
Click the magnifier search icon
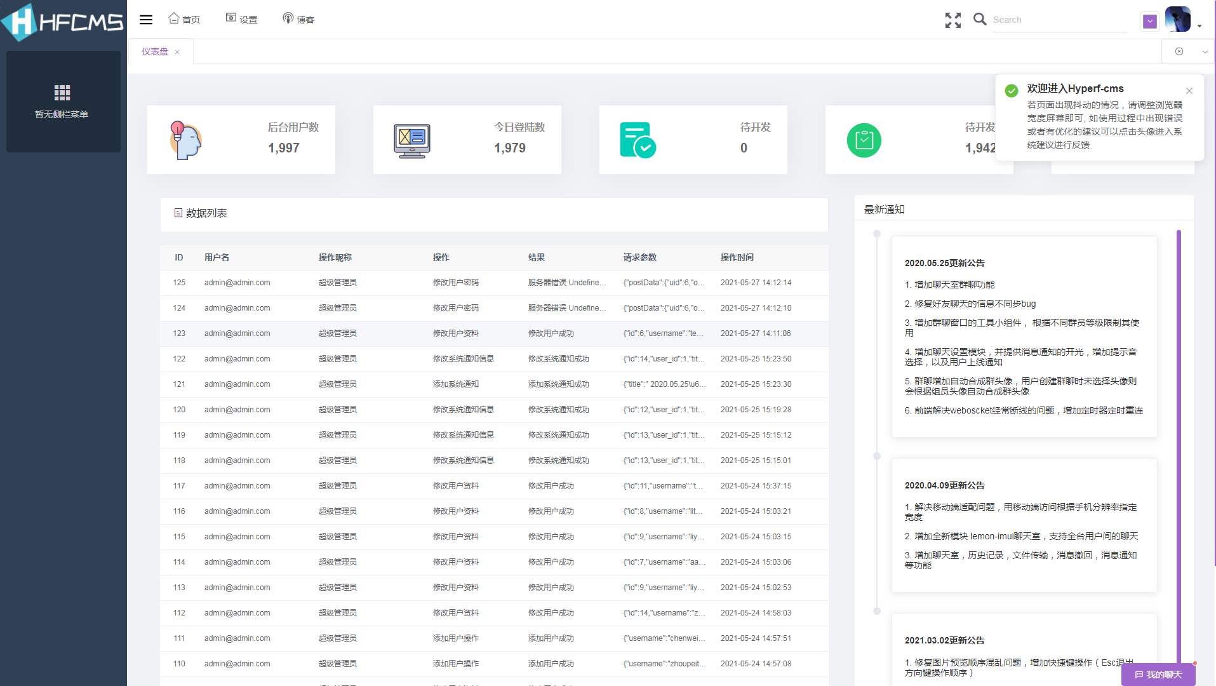[x=980, y=19]
